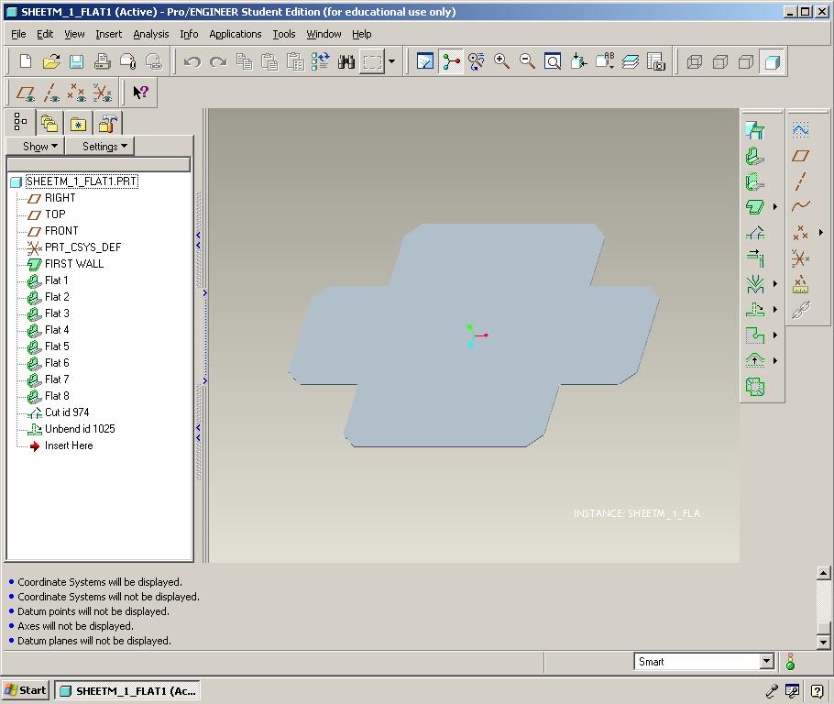
Task: Click the Layers stack icon
Action: 631,61
